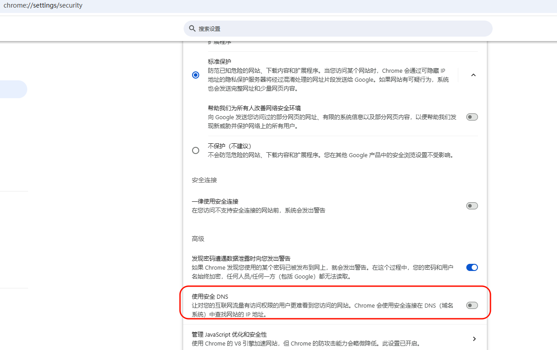Viewport: 557px width, 350px height.
Task: Toggle 帮助我们为所有人改善网络安全环境 switch
Action: pos(472,117)
